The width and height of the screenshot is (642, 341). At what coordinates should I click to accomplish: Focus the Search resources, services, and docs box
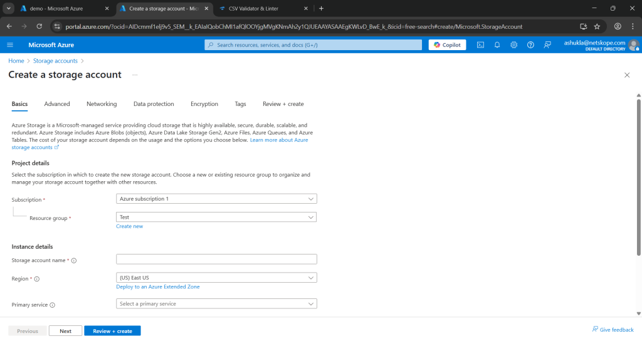pyautogui.click(x=313, y=45)
